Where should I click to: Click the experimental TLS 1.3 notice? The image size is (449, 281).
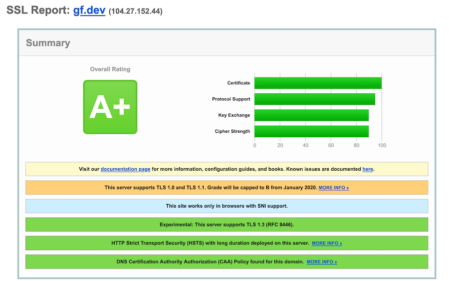226,225
